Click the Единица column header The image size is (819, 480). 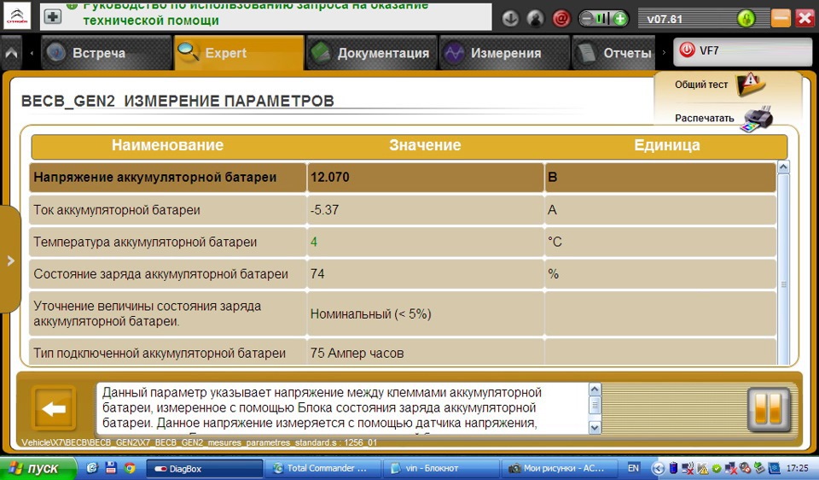click(x=667, y=145)
